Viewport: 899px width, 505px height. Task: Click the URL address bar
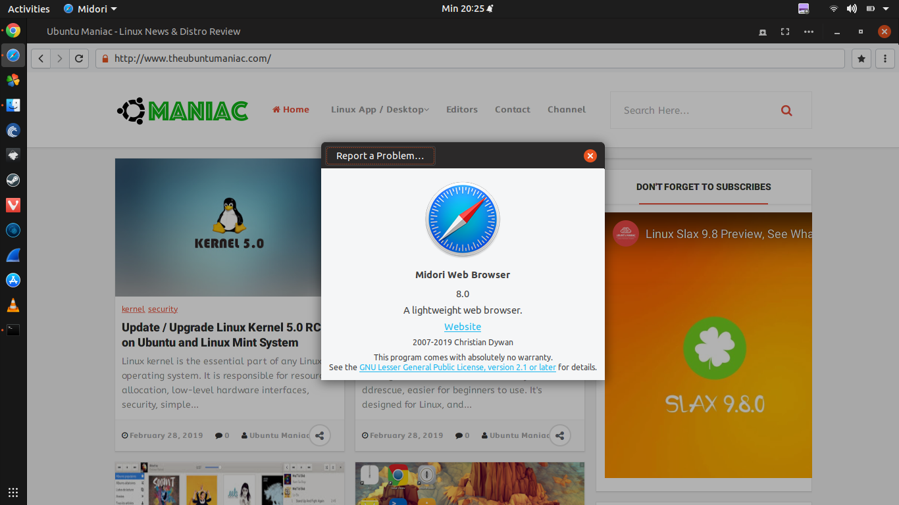(x=470, y=59)
